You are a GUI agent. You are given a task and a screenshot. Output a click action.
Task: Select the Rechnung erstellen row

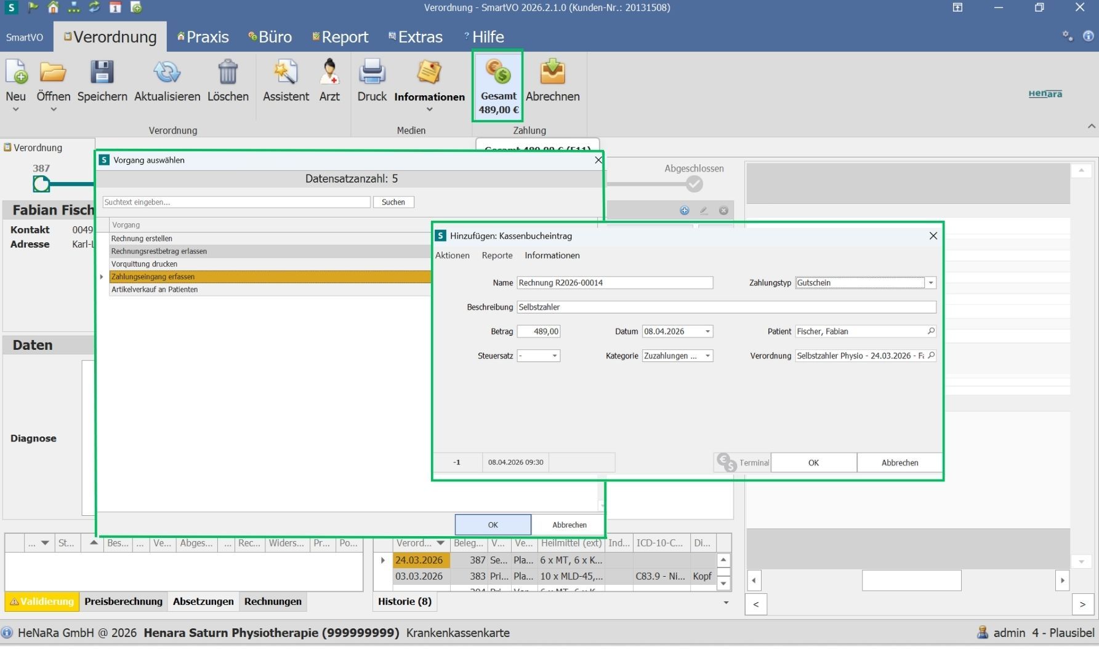click(270, 239)
